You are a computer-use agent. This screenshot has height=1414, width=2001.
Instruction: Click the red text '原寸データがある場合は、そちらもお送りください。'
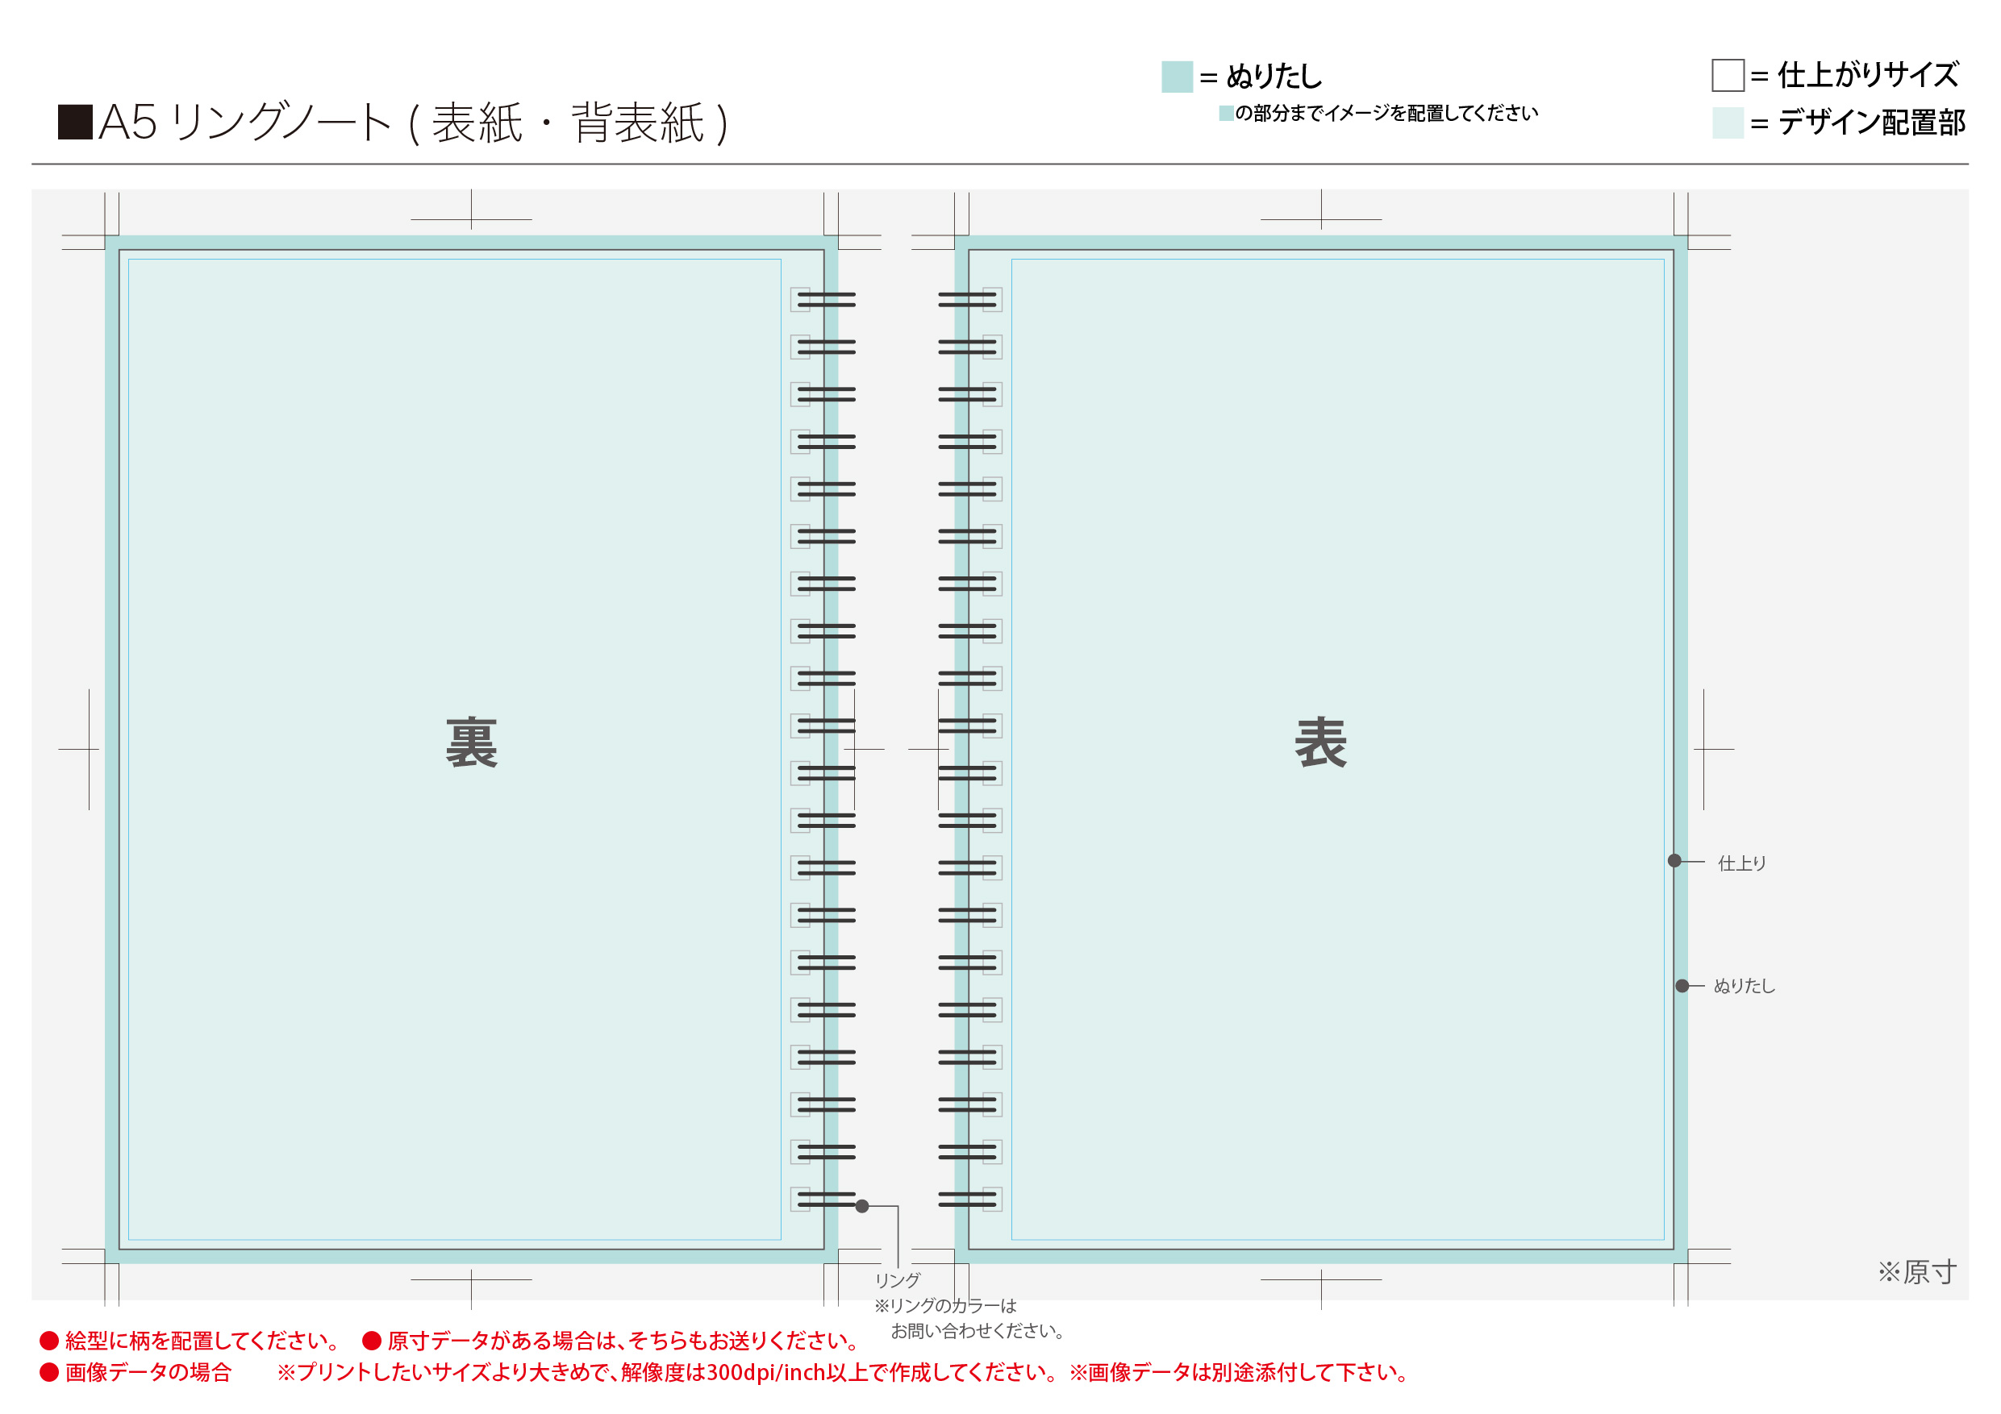coord(624,1340)
